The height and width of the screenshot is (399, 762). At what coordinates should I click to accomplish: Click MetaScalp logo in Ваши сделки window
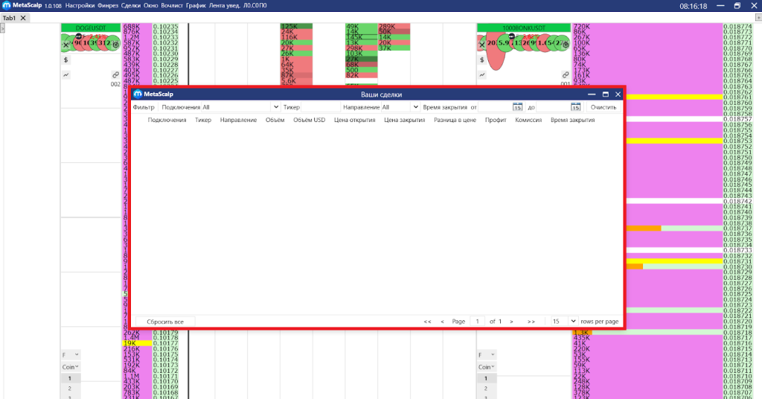[x=138, y=94]
